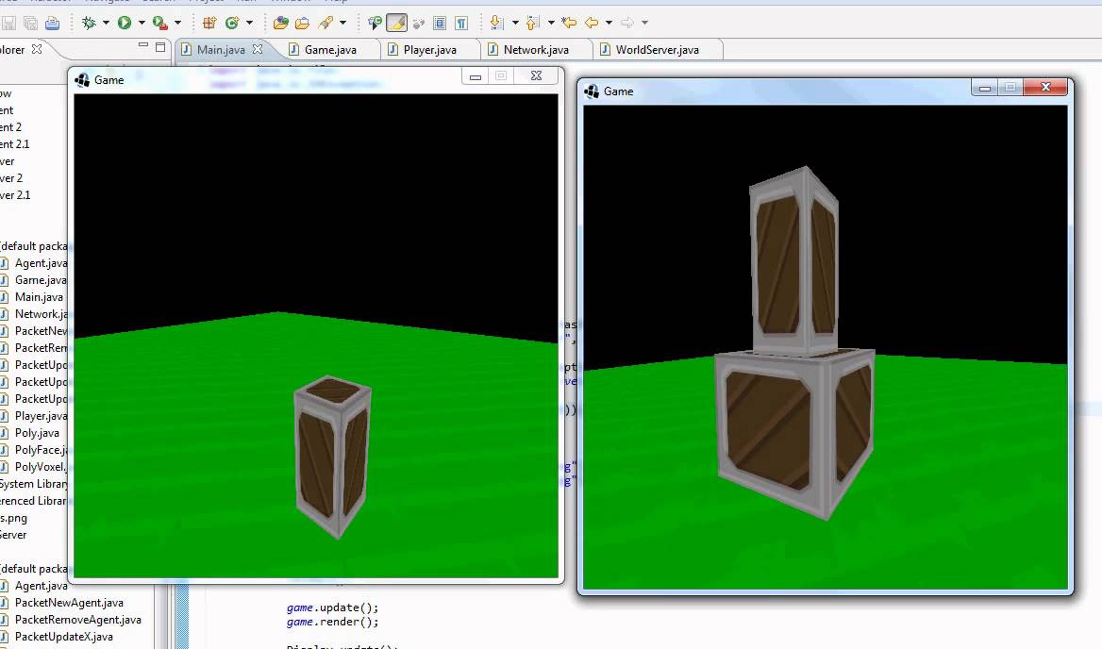1102x649 pixels.
Task: Jump to previous annotation with up-arrow icon
Action: point(533,24)
